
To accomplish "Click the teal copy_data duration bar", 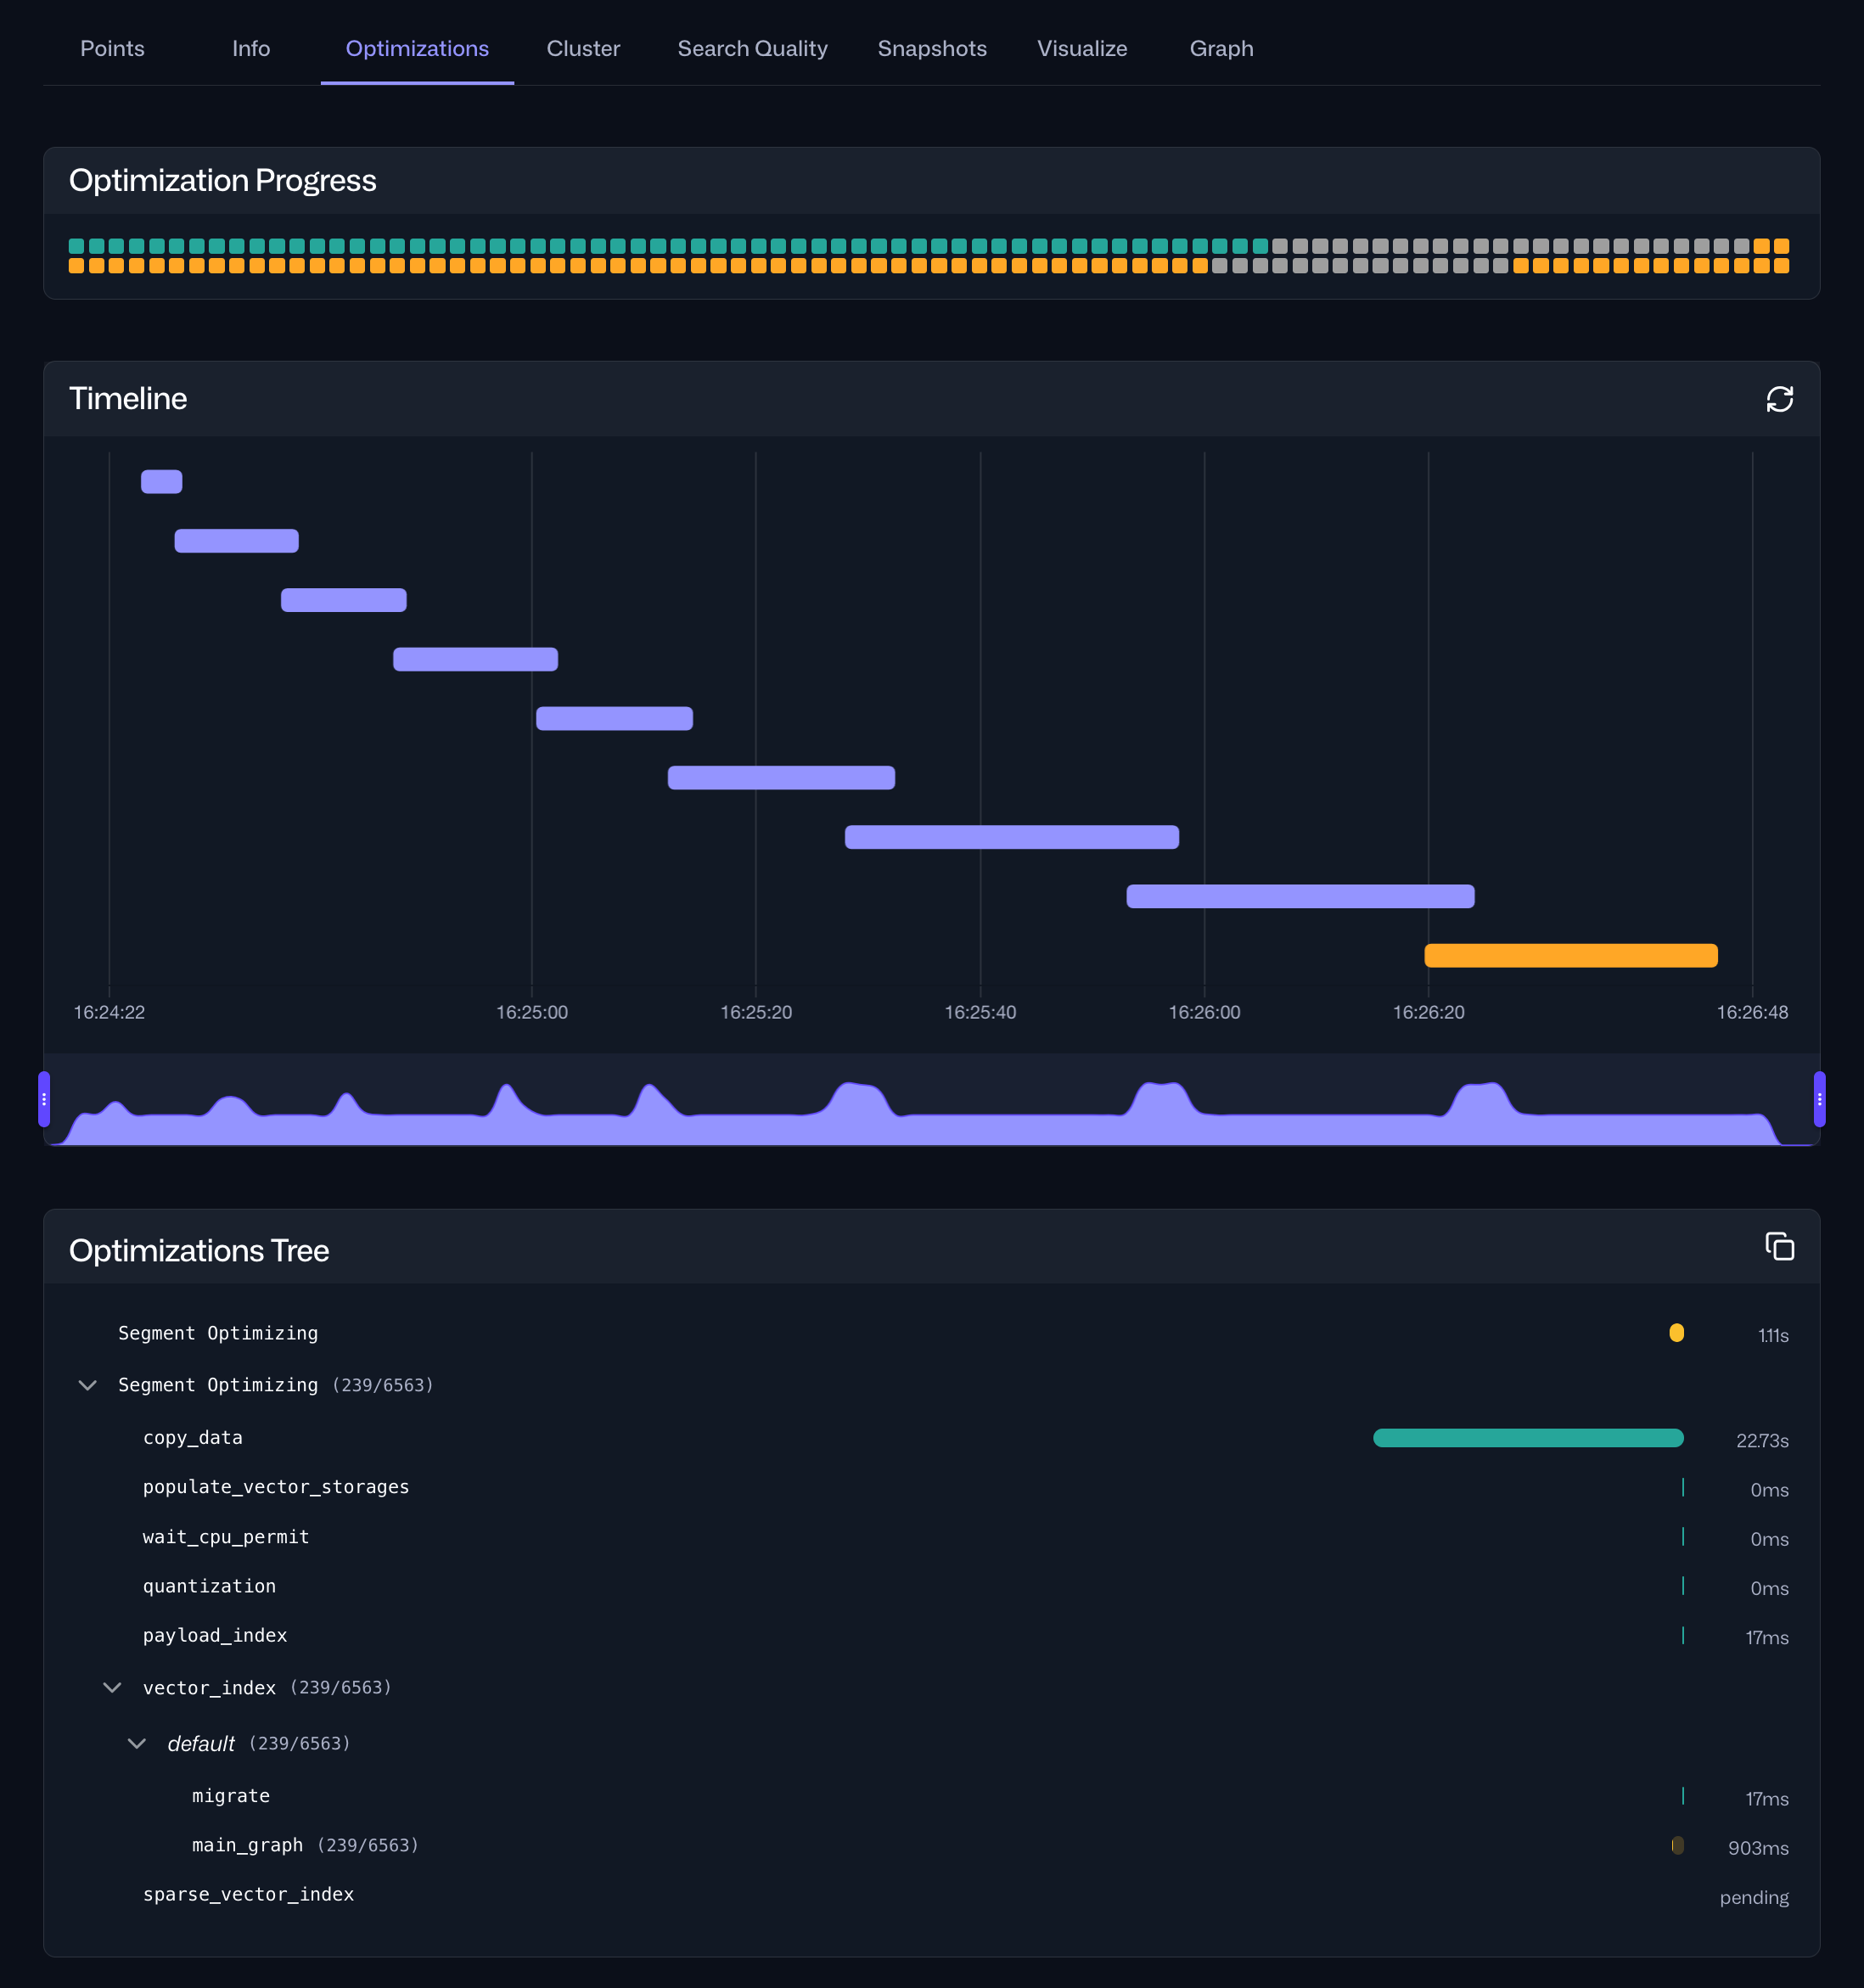I will pyautogui.click(x=1527, y=1438).
